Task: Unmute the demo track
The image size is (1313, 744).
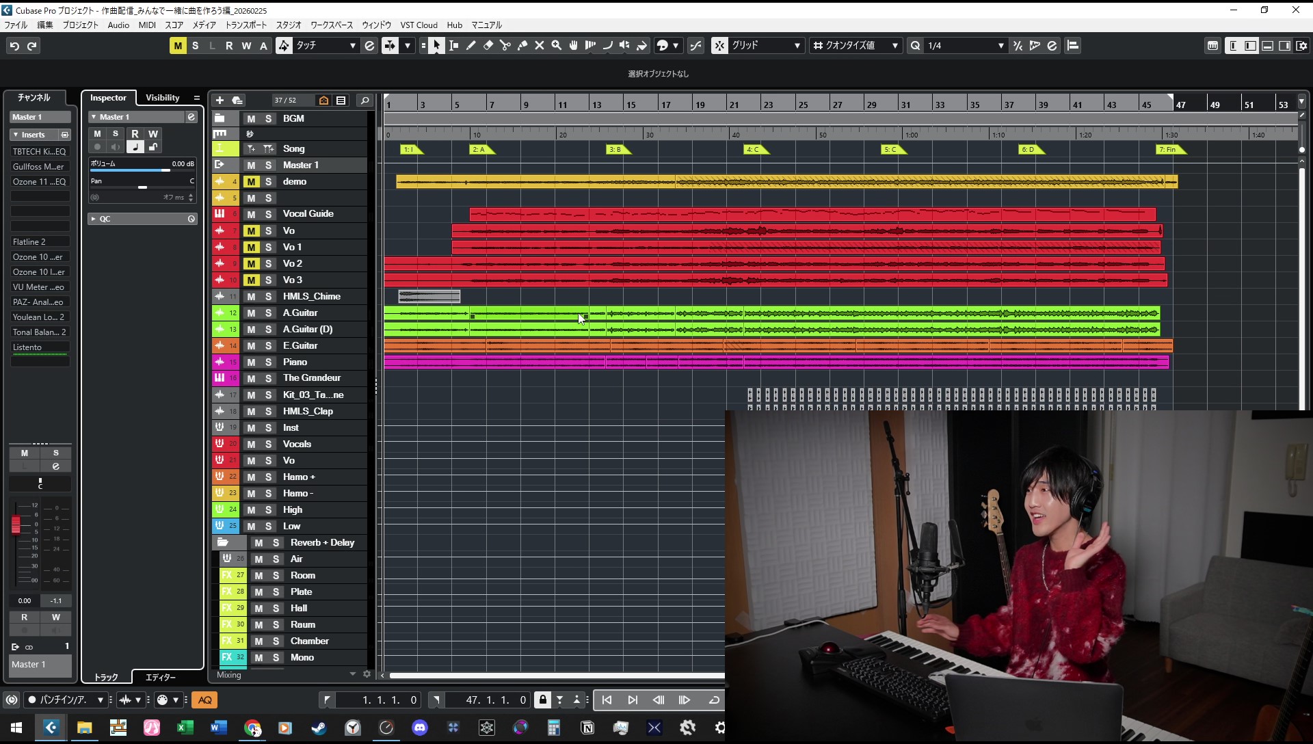Action: coord(251,182)
